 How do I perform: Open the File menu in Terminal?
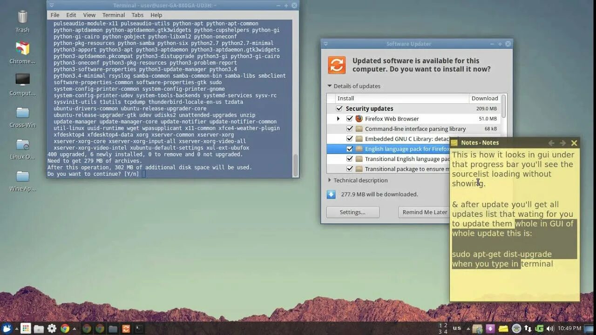point(55,15)
